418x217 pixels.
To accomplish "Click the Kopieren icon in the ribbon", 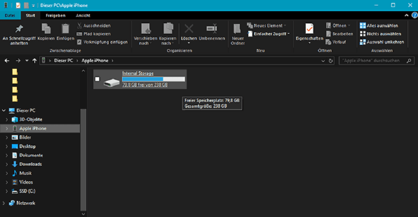I will coord(46,29).
